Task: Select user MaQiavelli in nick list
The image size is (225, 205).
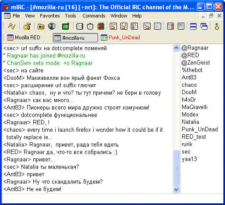Action: 194,107
